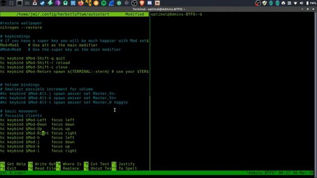
Task: Click the '$Mod-l focus right' line
Action: click(39, 151)
